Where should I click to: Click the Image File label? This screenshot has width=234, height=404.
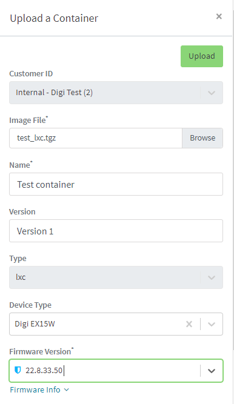pos(28,120)
